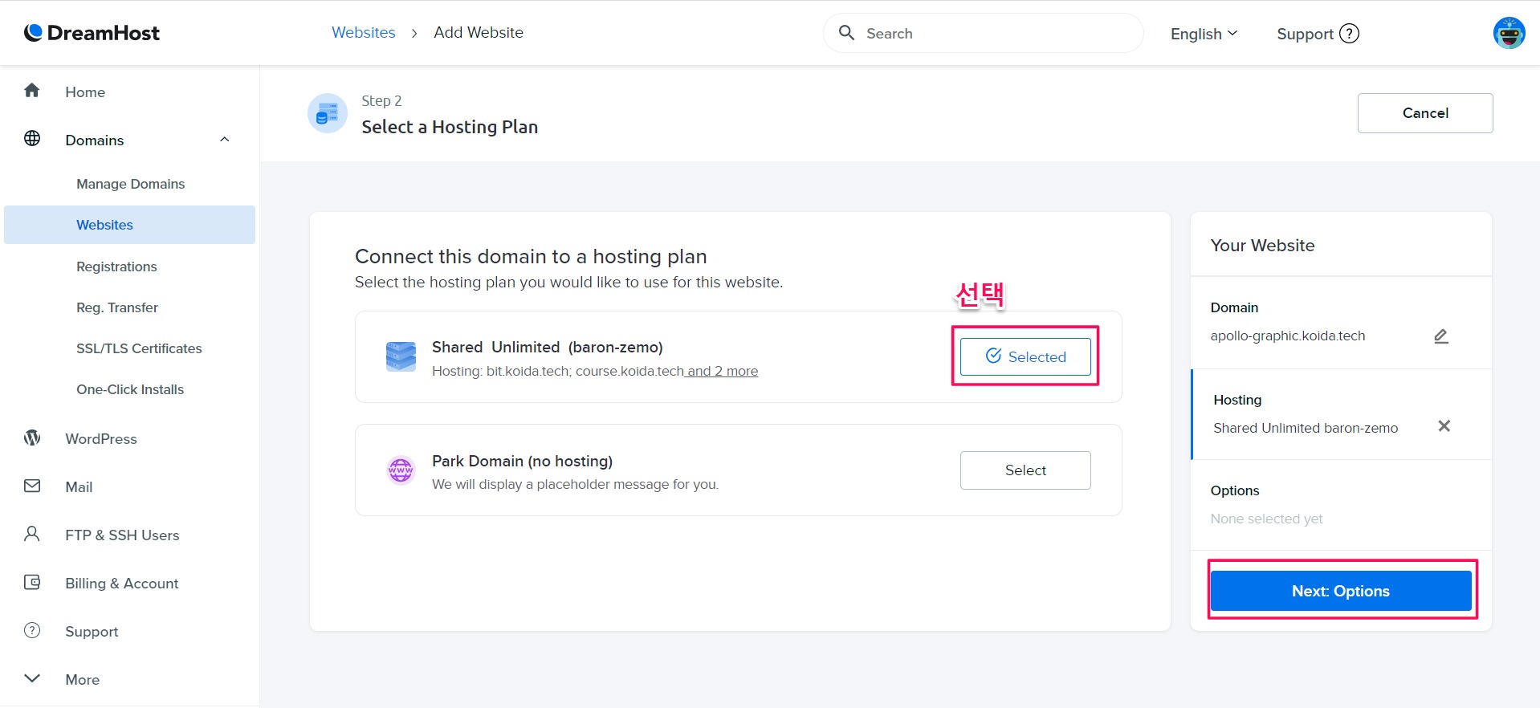This screenshot has width=1540, height=708.
Task: Click the Mail envelope icon
Action: [x=32, y=486]
